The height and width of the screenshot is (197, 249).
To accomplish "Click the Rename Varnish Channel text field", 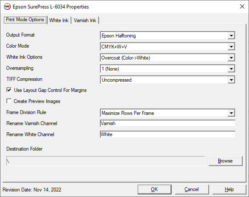I will pyautogui.click(x=168, y=123).
